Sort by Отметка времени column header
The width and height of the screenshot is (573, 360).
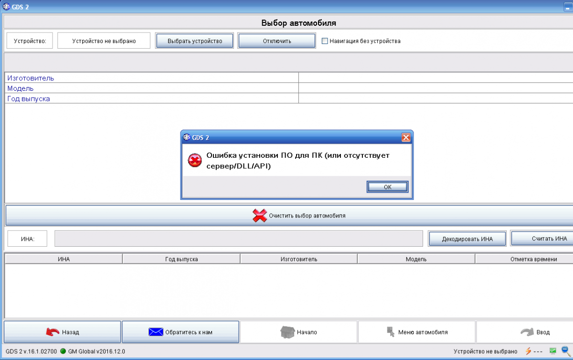point(524,259)
